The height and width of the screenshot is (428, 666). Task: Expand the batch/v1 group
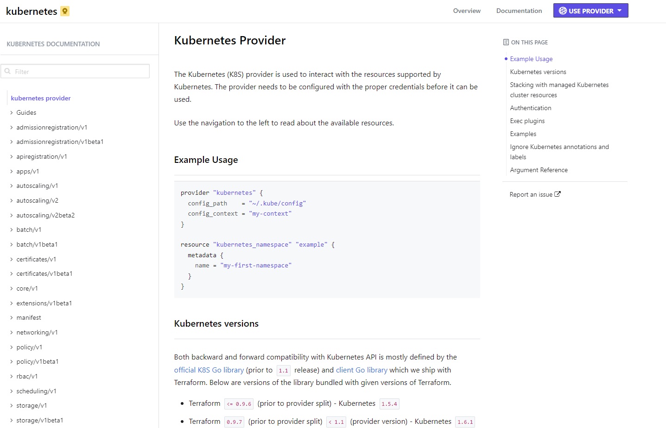[x=12, y=230]
